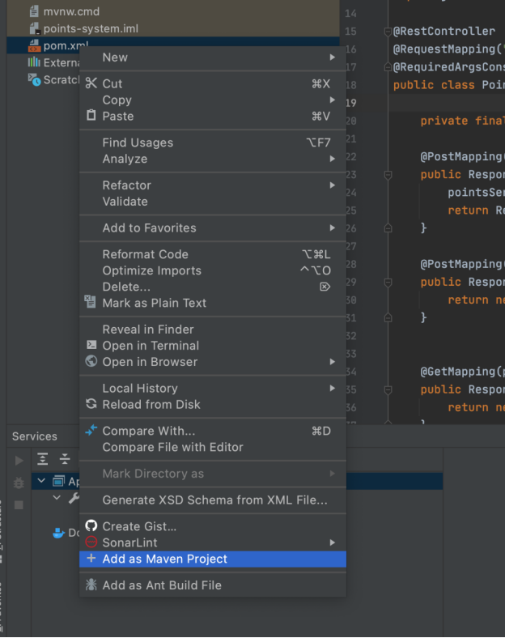
Task: Click Collapse All icon in Services toolbar
Action: 65,458
